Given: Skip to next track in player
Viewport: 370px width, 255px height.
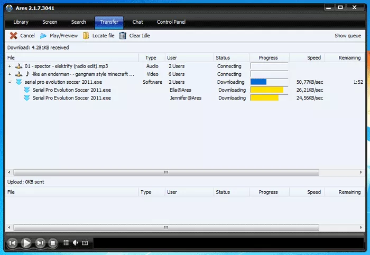Looking at the screenshot, I should pos(40,243).
